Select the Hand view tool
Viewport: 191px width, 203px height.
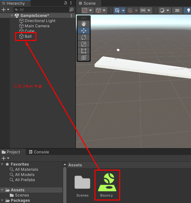coord(84,24)
